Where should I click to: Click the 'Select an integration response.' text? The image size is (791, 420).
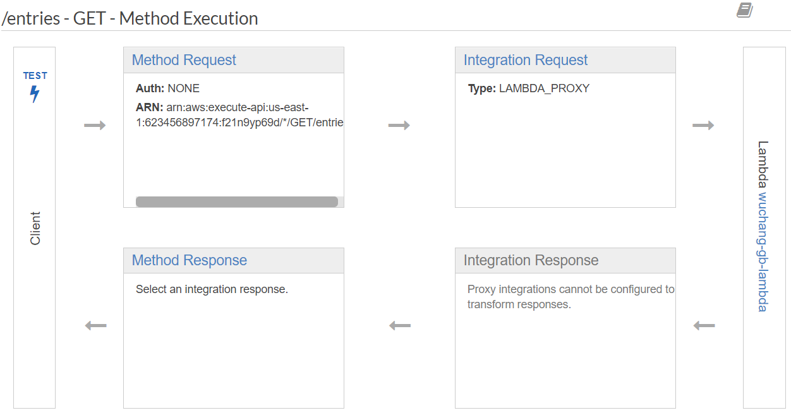coord(212,290)
